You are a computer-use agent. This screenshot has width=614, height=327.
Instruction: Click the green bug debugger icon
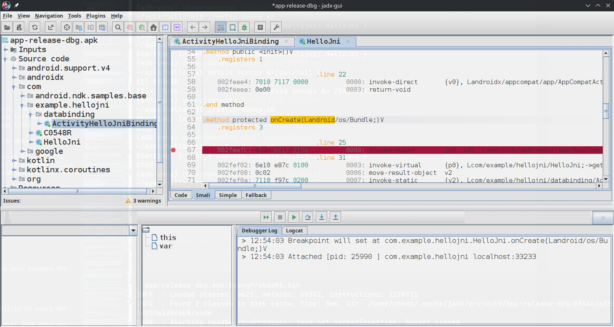tap(245, 27)
